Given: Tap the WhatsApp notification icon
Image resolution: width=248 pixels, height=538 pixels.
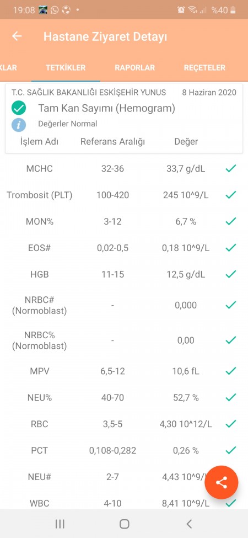Looking at the screenshot, I should point(55,10).
